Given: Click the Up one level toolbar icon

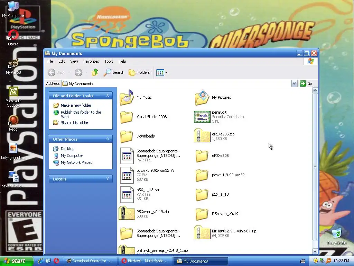Looking at the screenshot, I should click(x=95, y=72).
